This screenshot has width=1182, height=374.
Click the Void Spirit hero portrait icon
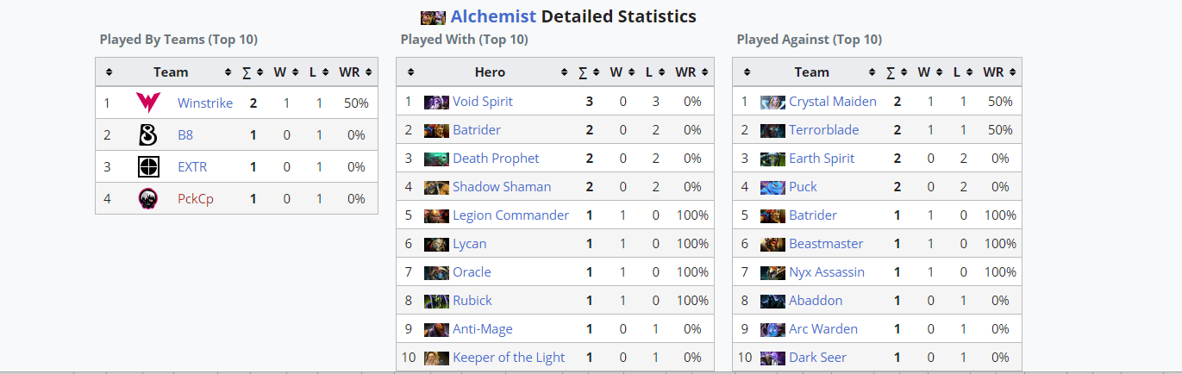click(x=436, y=102)
